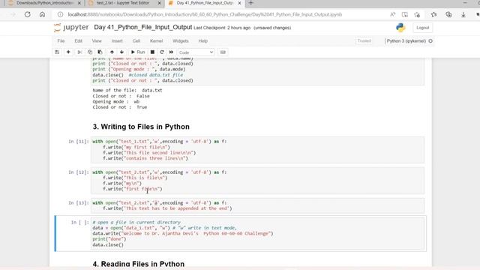Switch to the test_2.txt Jupyter Text Editor tab
This screenshot has height=270, width=480.
coord(123,3)
